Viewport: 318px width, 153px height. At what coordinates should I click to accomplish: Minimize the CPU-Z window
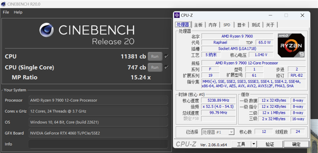click(270, 15)
